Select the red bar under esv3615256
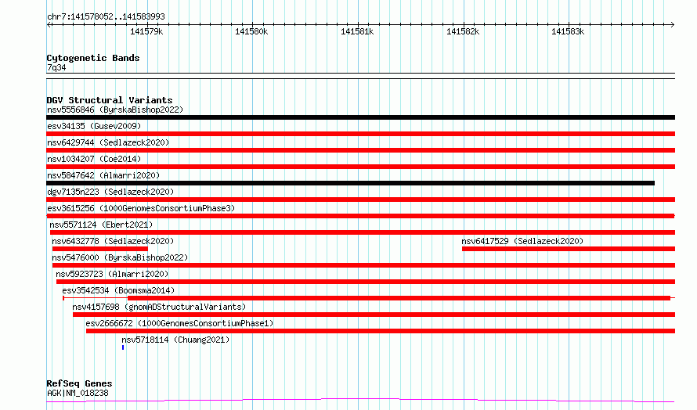Screen dimensions: 697x410 360,216
